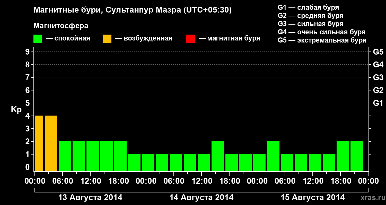
Task: Click the 'G5 — экстремальная буря' legend line
Action: coord(322,40)
